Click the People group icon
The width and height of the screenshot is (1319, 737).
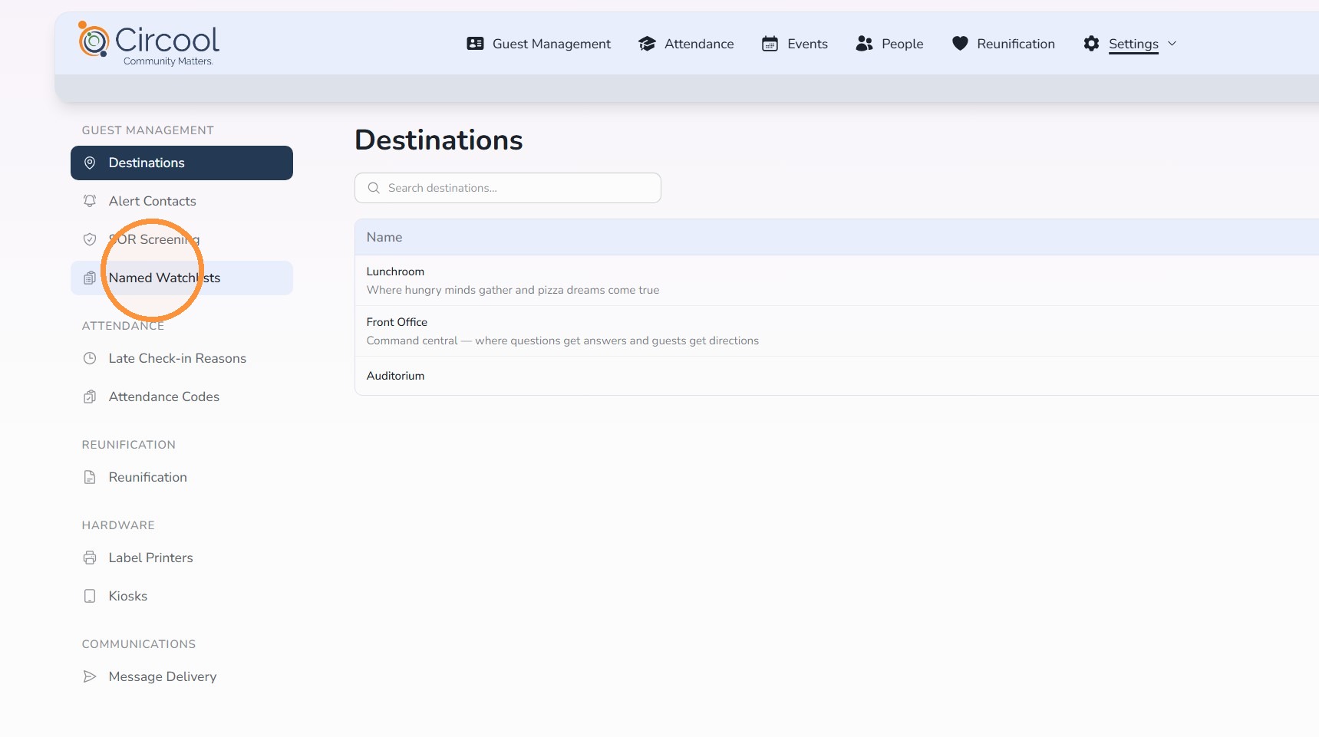point(864,44)
